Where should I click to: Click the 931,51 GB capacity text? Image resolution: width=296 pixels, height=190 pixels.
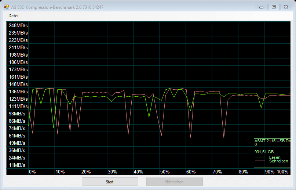(264, 152)
